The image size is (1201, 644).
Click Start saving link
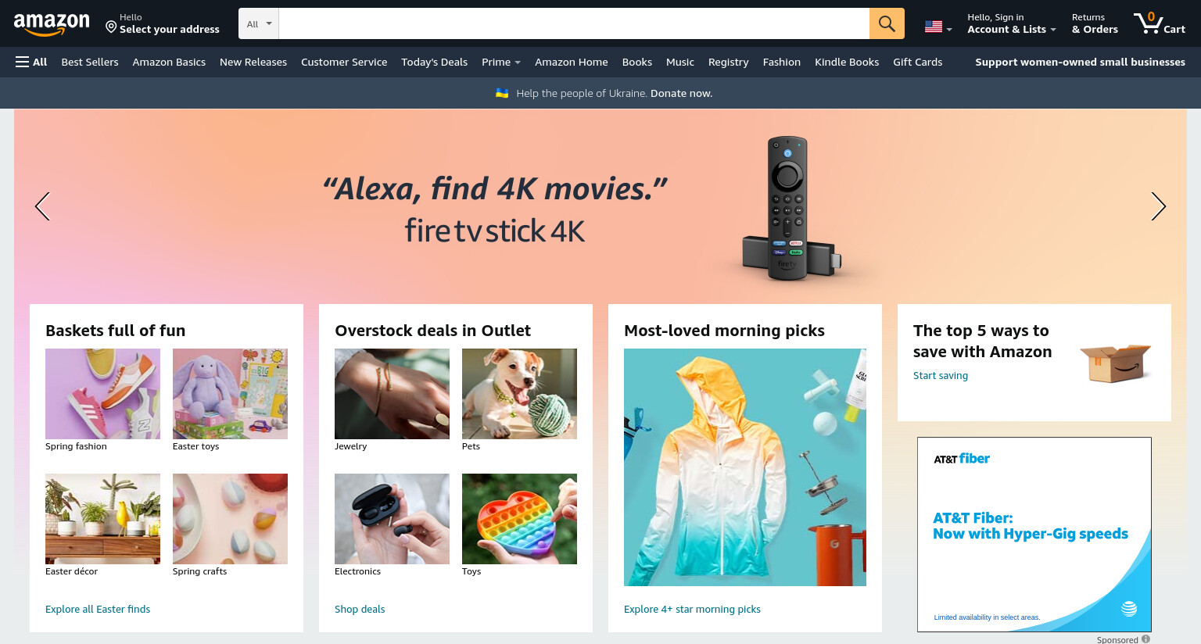tap(941, 375)
